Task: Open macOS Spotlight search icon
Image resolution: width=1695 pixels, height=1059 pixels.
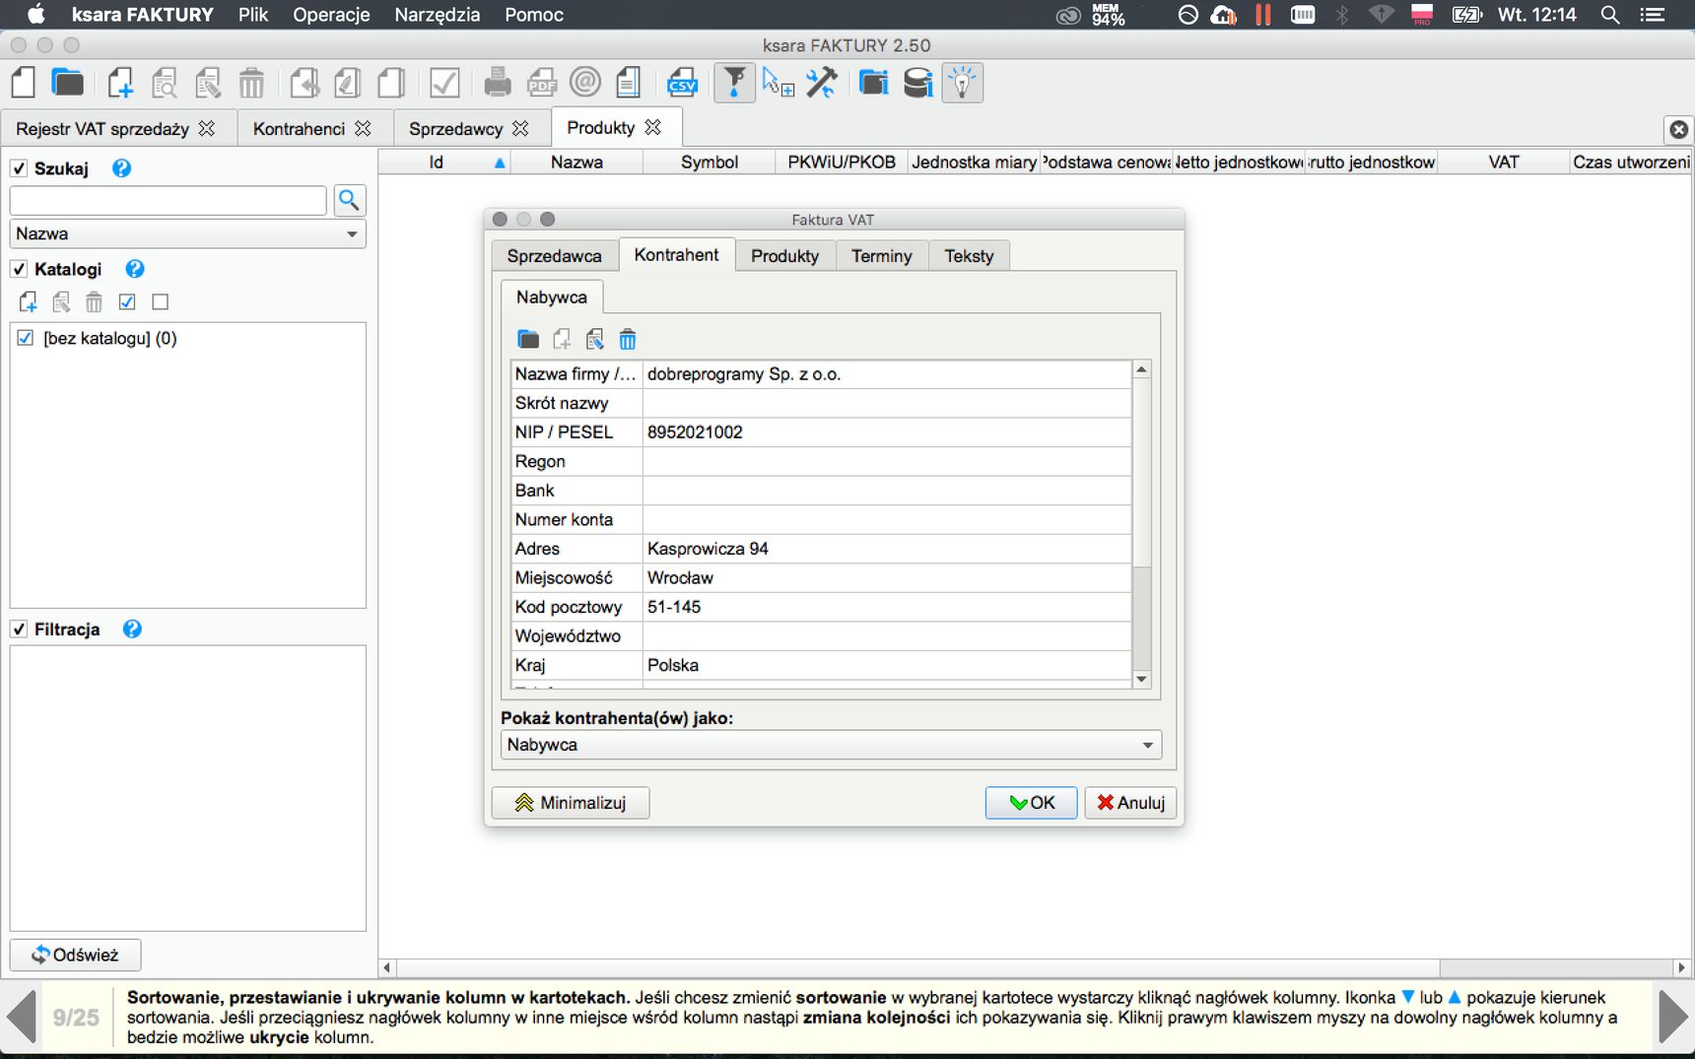Action: (1610, 15)
